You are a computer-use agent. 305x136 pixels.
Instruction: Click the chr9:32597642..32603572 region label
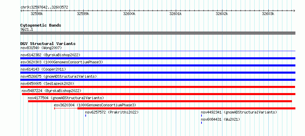44,7
